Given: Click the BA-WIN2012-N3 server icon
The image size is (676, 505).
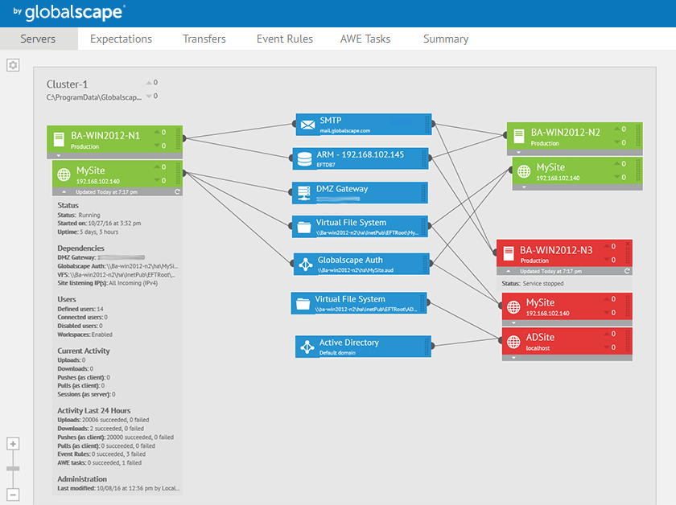Looking at the screenshot, I should (x=509, y=253).
